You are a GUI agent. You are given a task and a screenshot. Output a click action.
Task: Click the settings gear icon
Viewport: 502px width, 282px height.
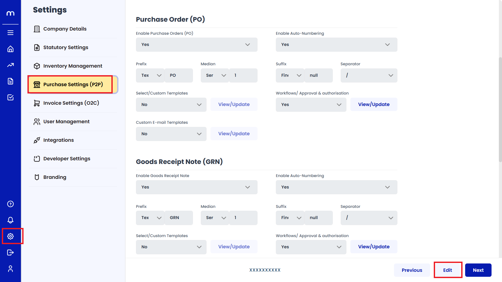coord(10,236)
